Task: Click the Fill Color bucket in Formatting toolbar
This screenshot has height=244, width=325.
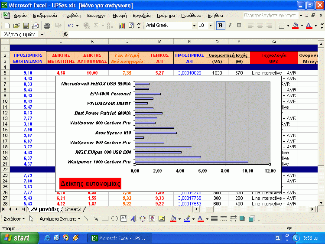Action: coord(296,26)
